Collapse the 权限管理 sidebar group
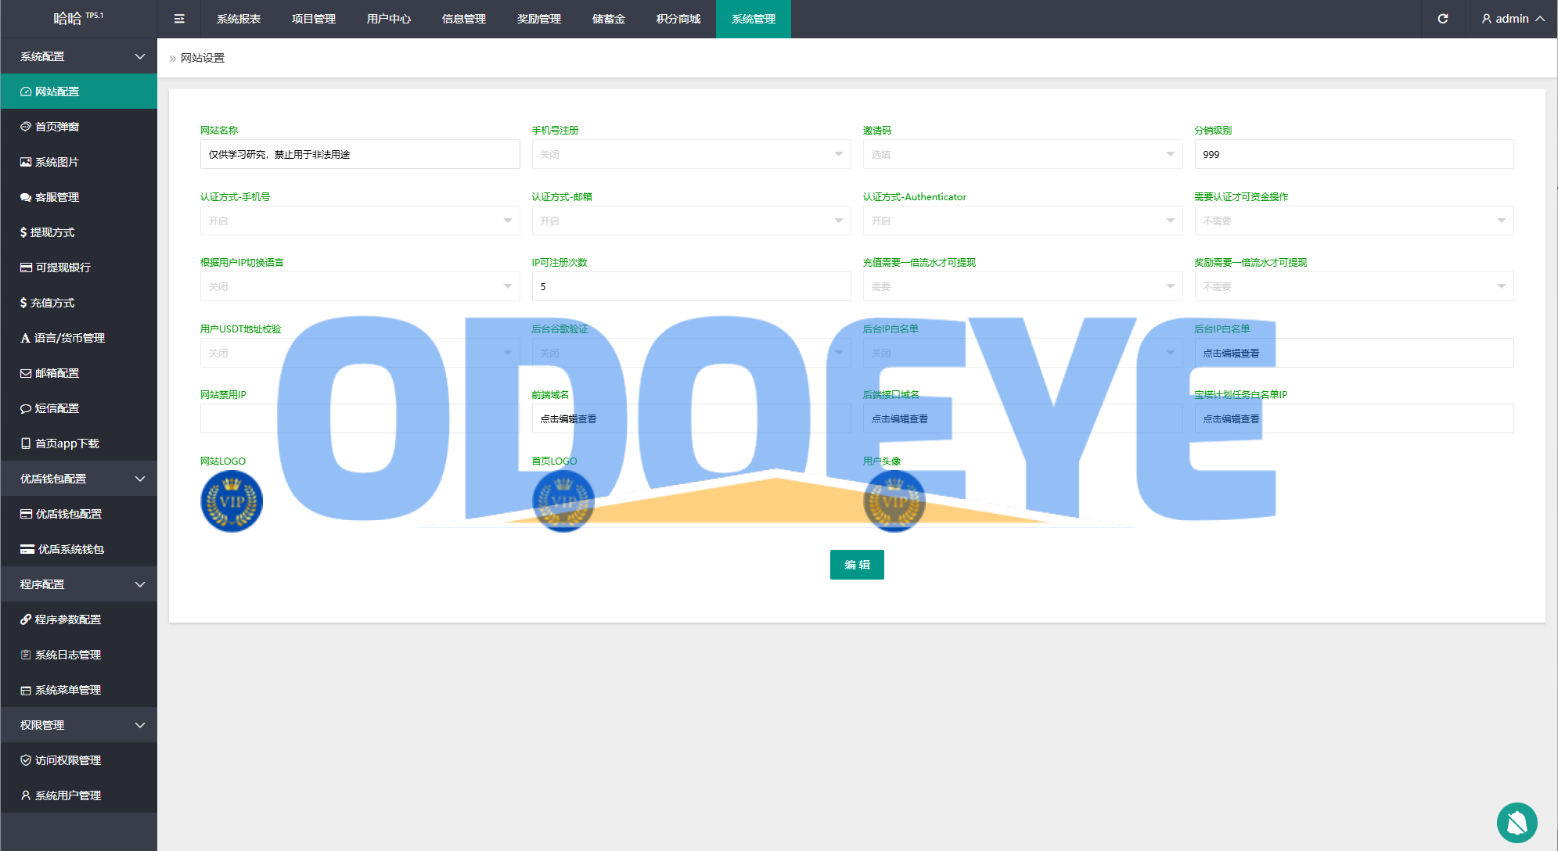1558x851 pixels. click(x=78, y=725)
